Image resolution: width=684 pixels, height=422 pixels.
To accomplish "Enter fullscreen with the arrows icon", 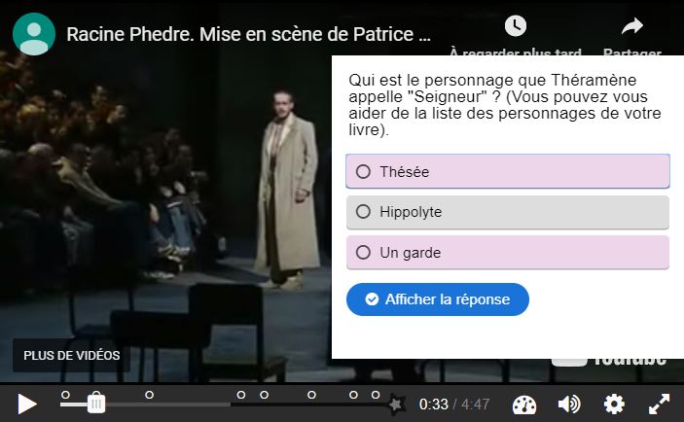I will [x=659, y=404].
